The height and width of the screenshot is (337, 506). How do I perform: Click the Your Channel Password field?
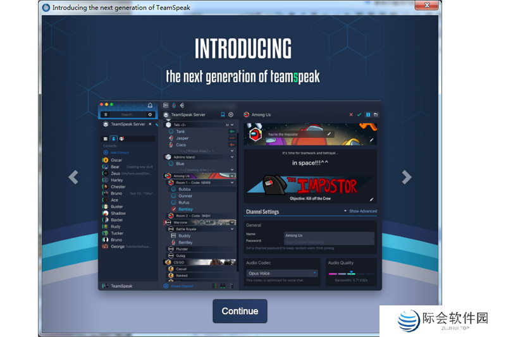tap(329, 242)
